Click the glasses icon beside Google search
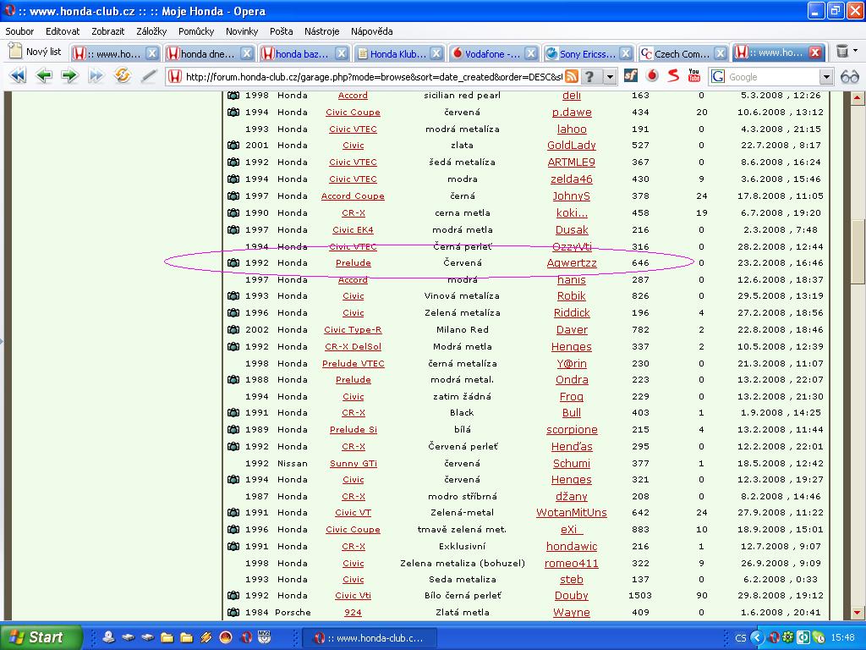The height and width of the screenshot is (650, 866). [849, 77]
